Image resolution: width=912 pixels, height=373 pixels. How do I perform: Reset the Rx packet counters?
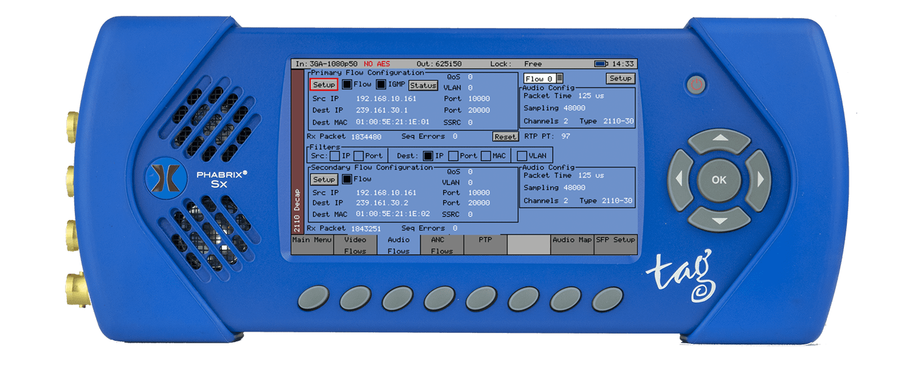[505, 137]
